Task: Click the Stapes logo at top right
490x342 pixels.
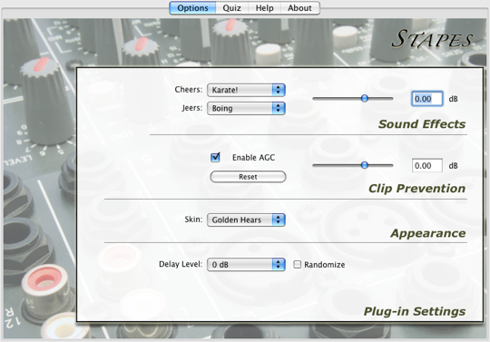Action: pyautogui.click(x=432, y=39)
